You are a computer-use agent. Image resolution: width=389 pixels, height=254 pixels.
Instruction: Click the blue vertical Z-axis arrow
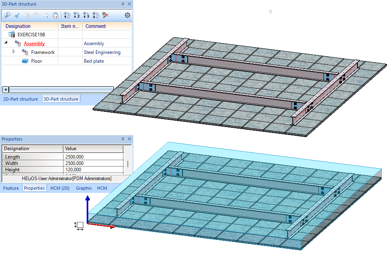point(87,208)
